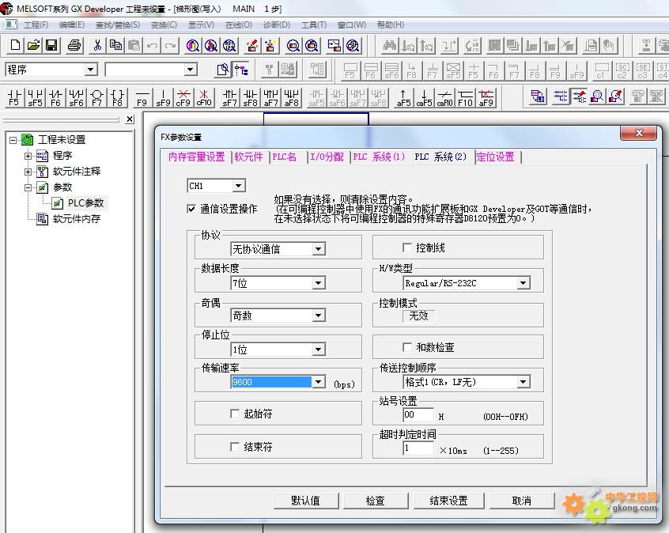Switch to 软元件 tab
The image size is (669, 533).
tap(249, 157)
